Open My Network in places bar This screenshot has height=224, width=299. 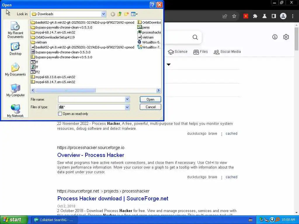pyautogui.click(x=15, y=111)
